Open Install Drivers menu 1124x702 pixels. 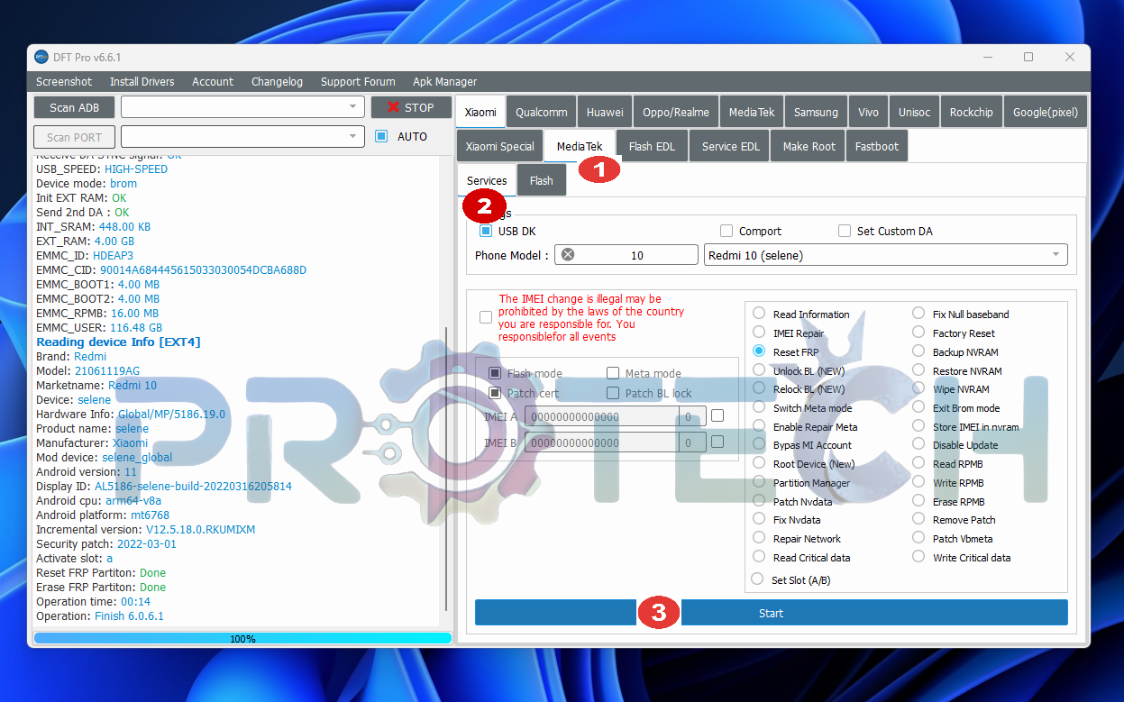142,81
